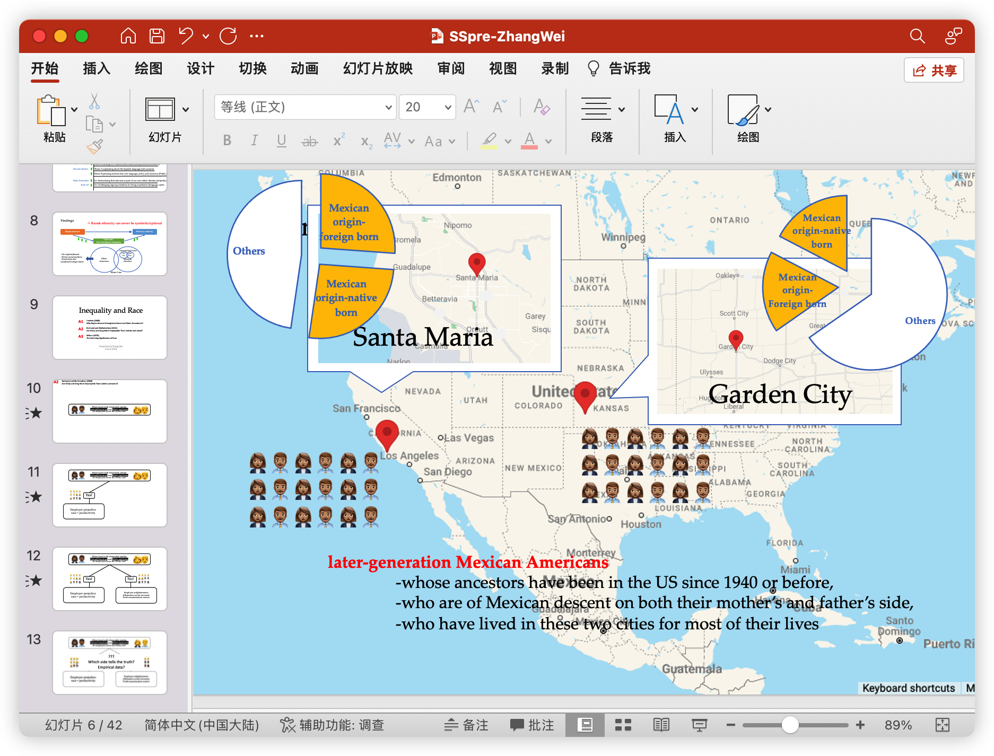This screenshot has width=994, height=756.
Task: Save the presentation with the floppy disk icon
Action: 157,36
